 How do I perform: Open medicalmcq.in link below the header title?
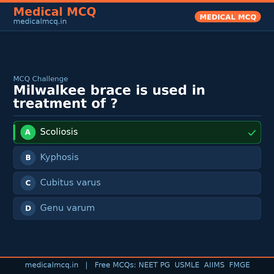point(40,22)
